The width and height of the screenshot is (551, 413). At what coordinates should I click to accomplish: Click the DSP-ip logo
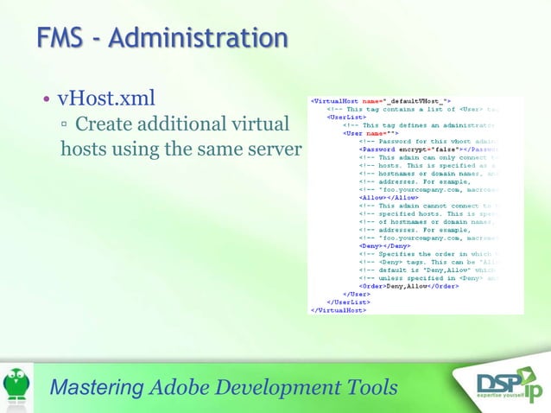[x=510, y=384]
